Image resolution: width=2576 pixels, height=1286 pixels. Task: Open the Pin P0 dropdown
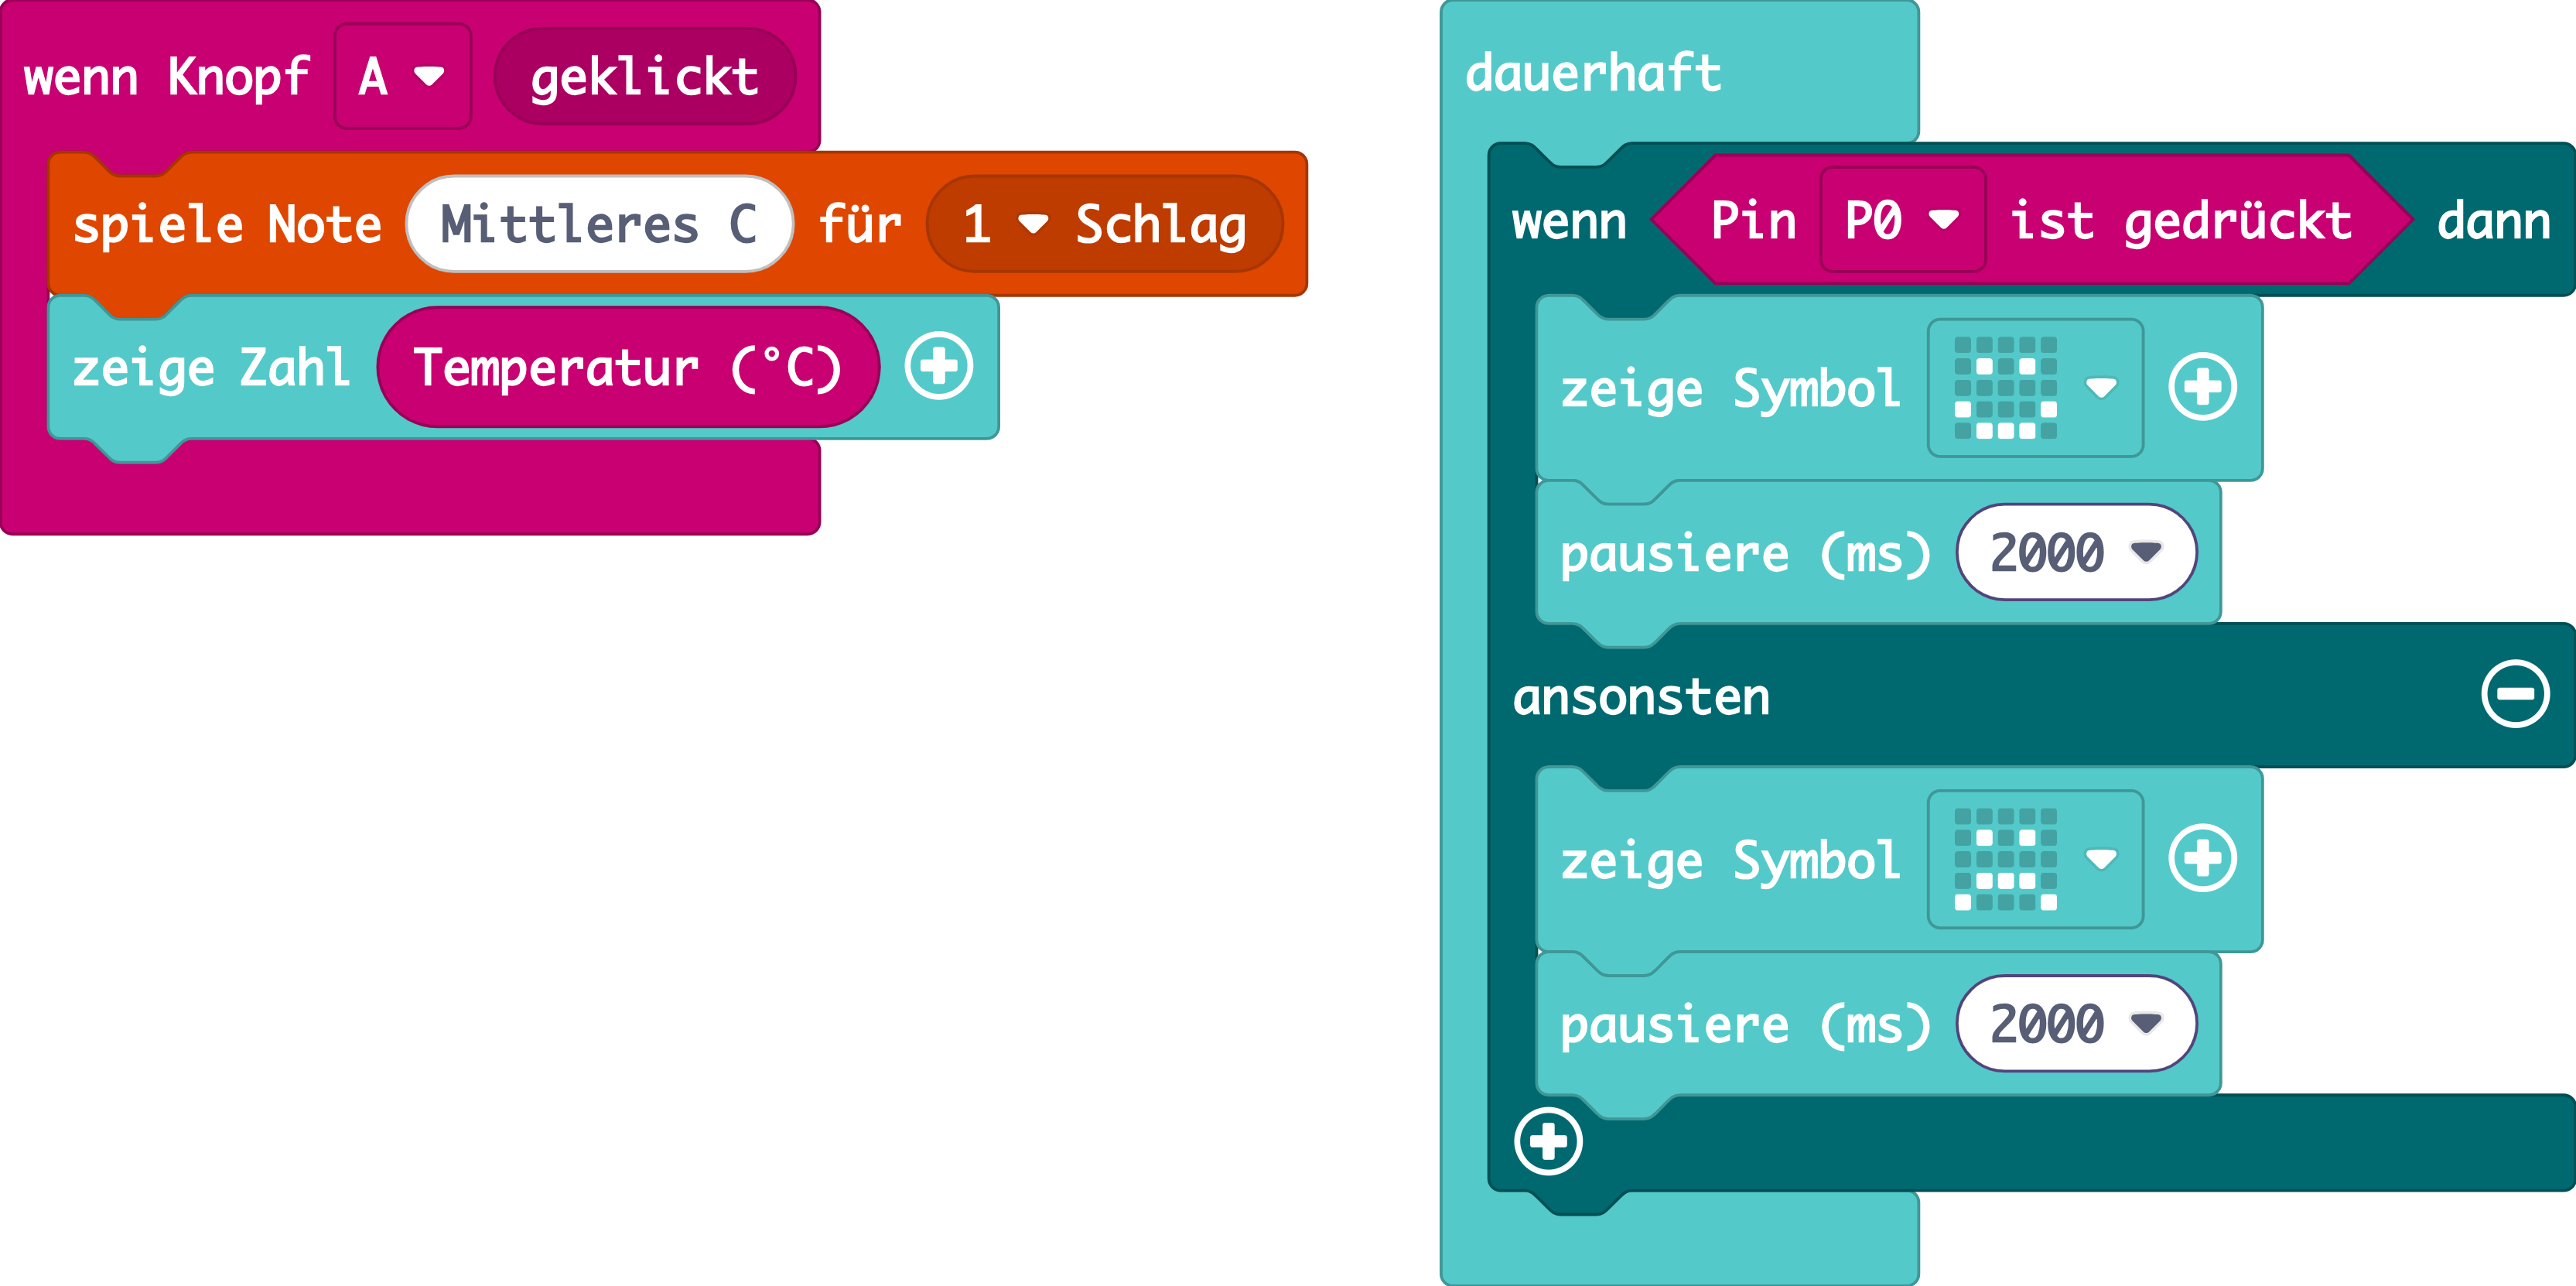(x=1902, y=220)
